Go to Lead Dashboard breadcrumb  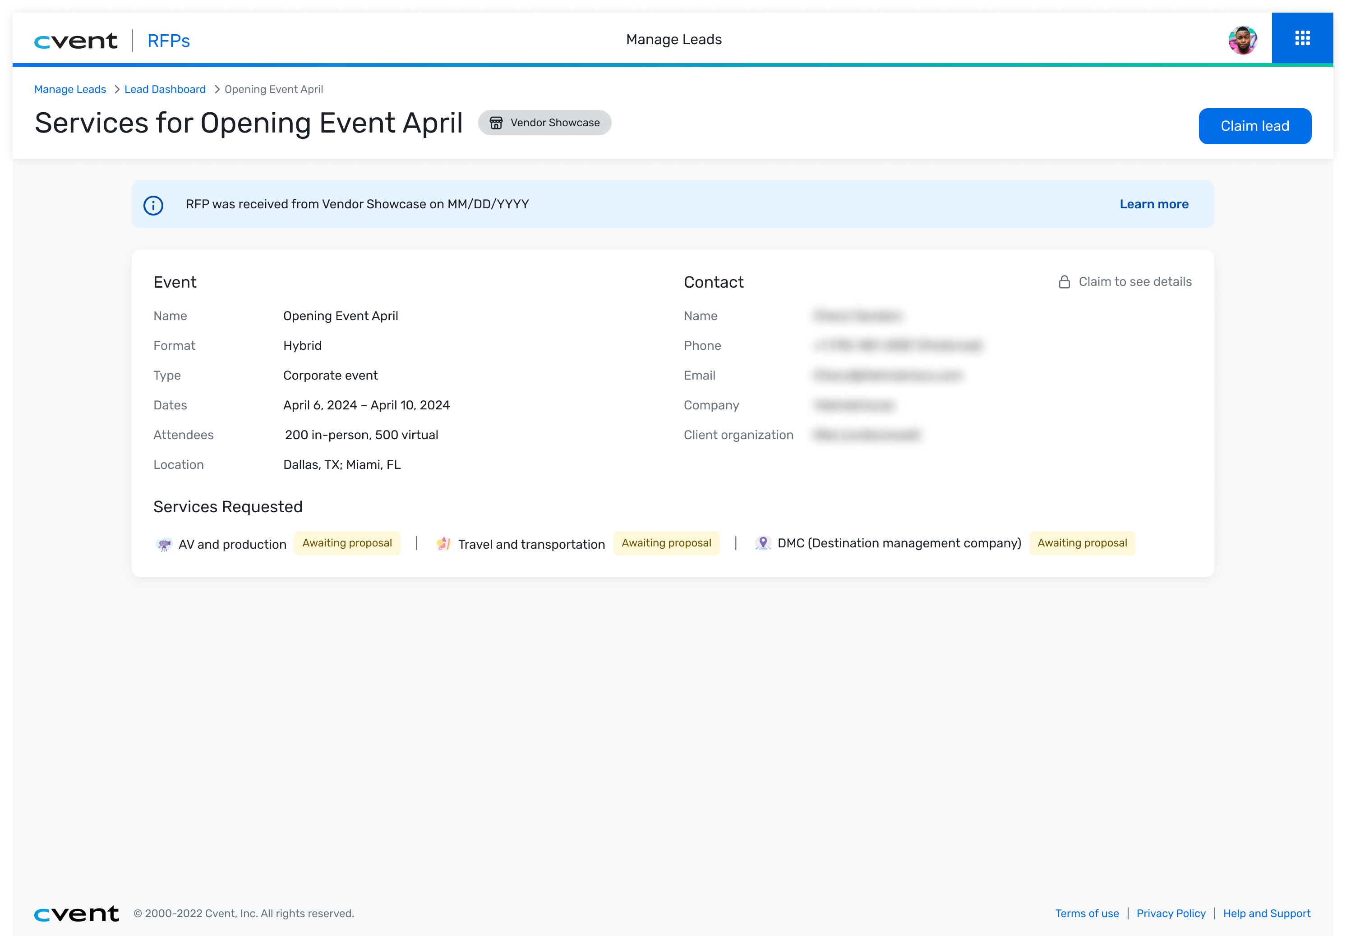165,89
